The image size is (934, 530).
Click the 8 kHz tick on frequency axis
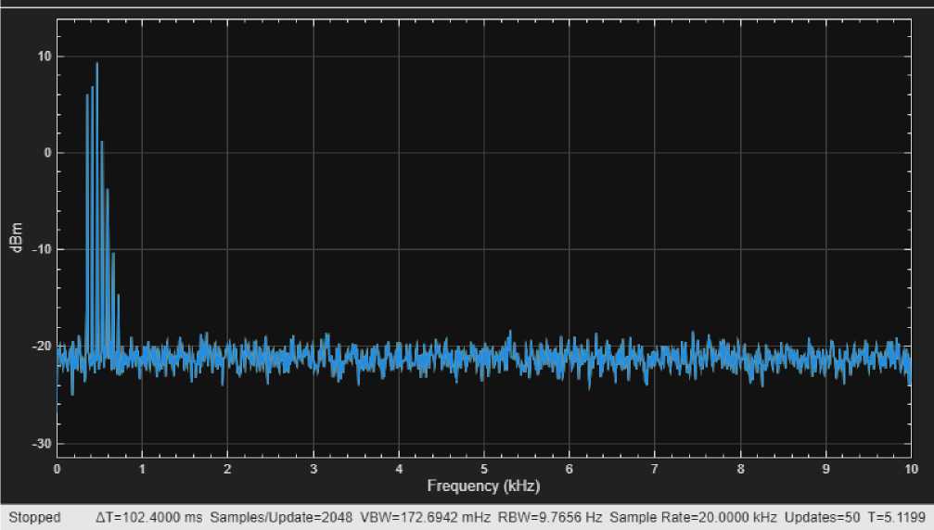[x=739, y=469]
